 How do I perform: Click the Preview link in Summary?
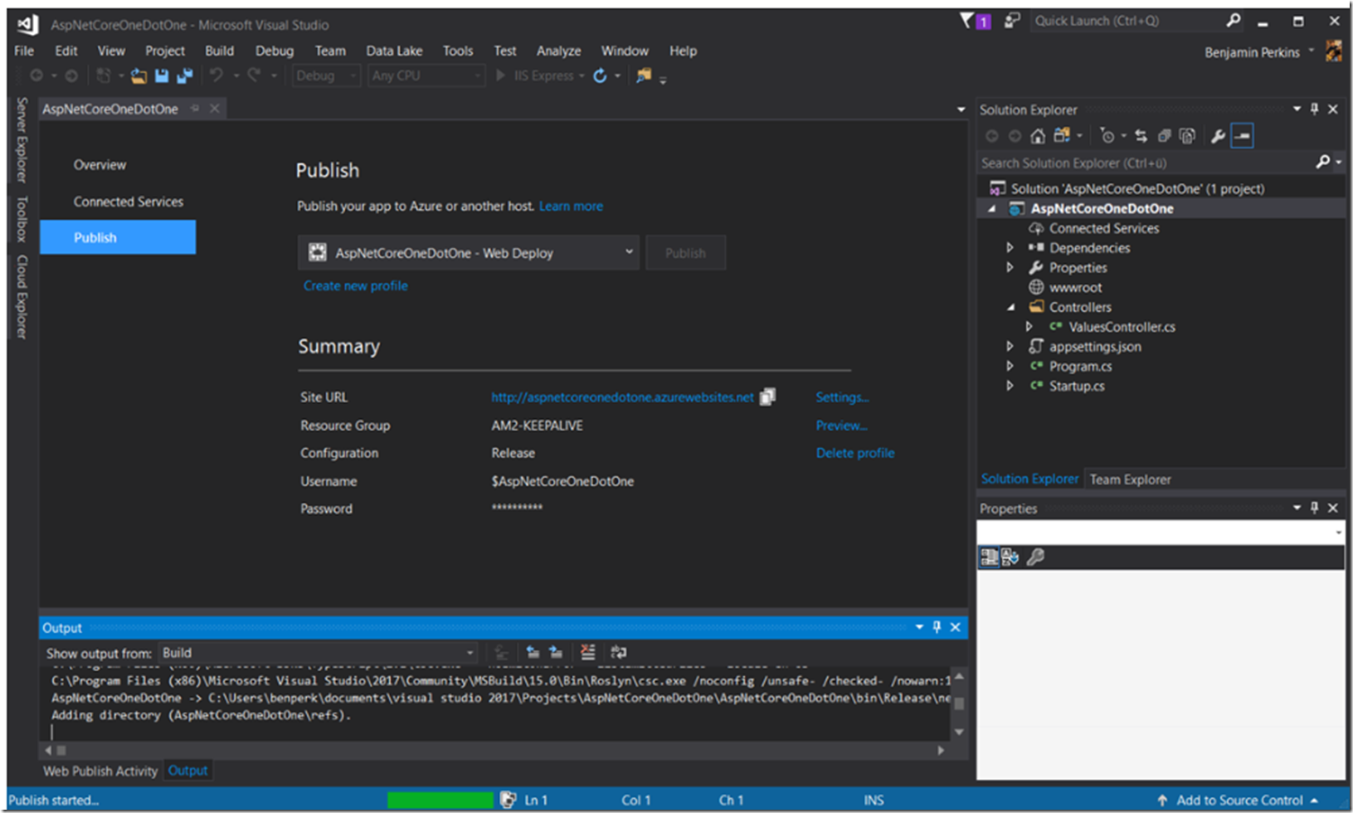tap(841, 425)
